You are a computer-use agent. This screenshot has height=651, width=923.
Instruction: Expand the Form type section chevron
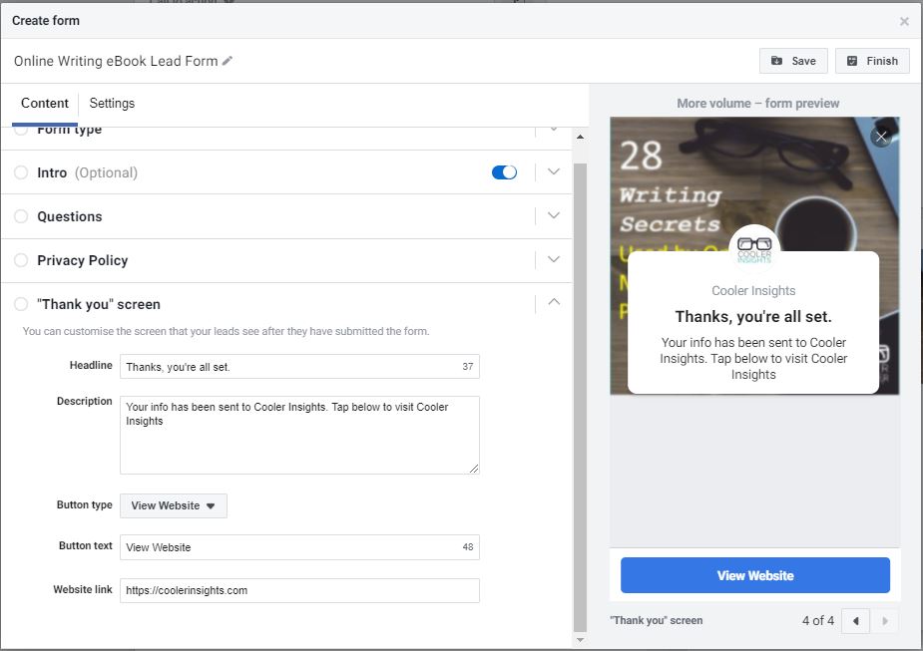coord(554,129)
